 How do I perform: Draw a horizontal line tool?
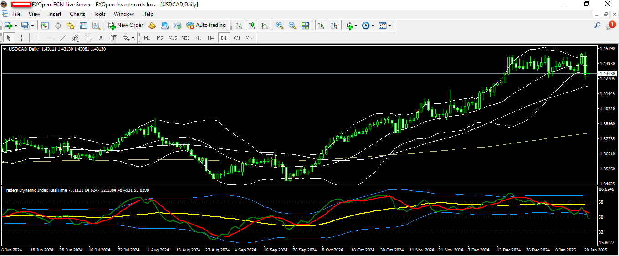(50, 38)
